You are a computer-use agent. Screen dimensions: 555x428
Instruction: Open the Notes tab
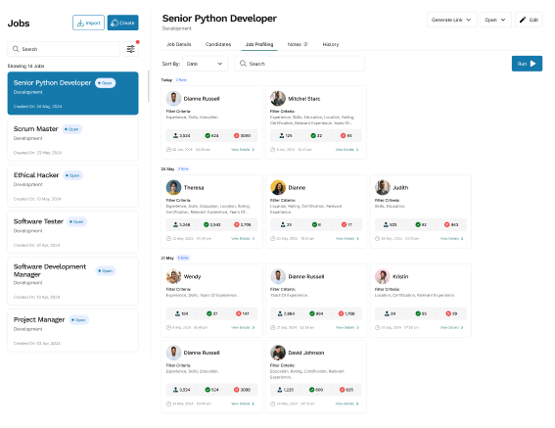click(x=298, y=44)
